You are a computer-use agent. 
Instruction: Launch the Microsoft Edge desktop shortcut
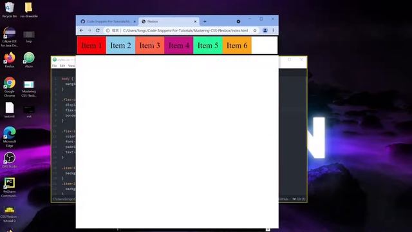point(10,137)
